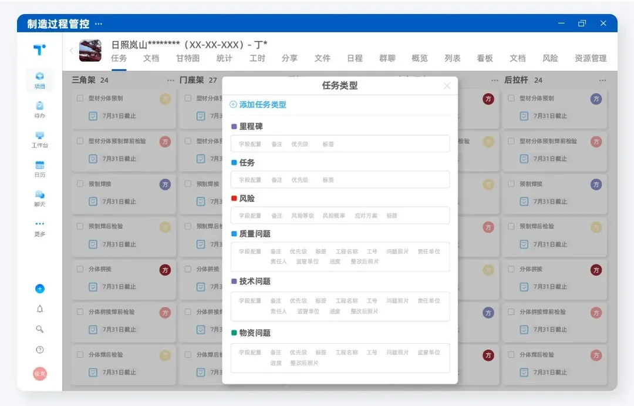The image size is (634, 406).
Task: Open the three-dot menu of 三角架 column
Action: click(171, 80)
